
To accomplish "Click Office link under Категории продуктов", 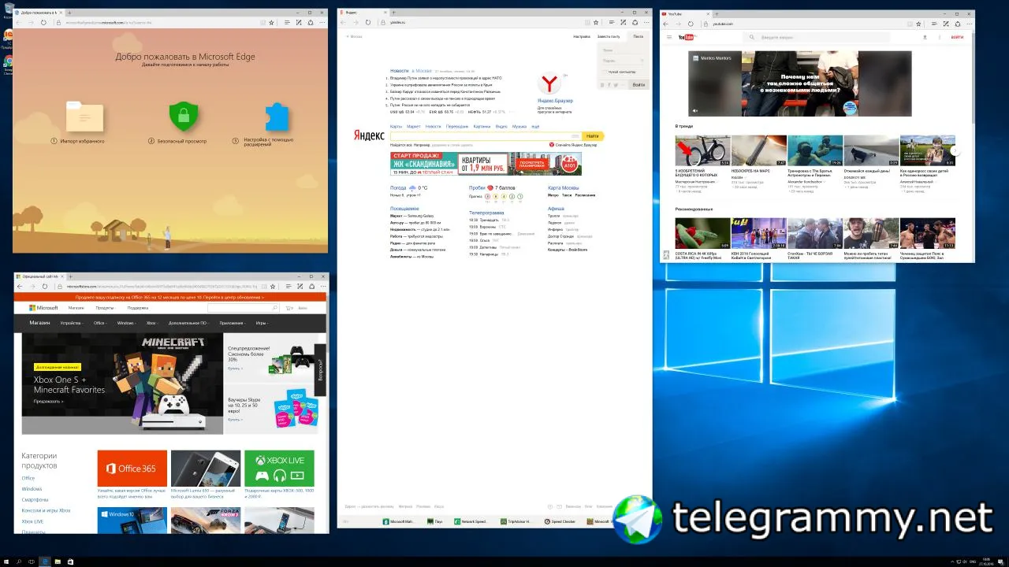I will (x=28, y=478).
